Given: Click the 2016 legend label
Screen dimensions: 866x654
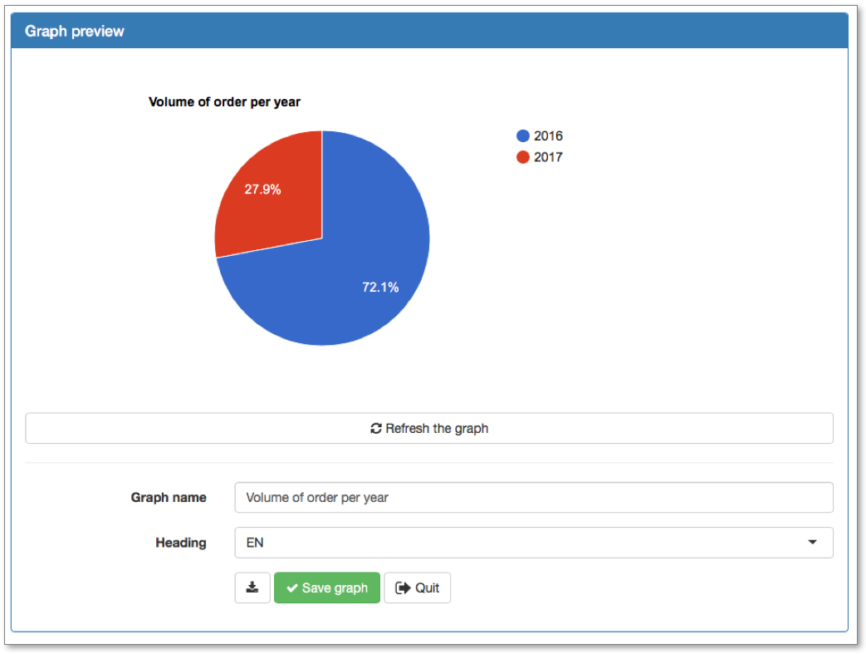Looking at the screenshot, I should click(x=548, y=136).
